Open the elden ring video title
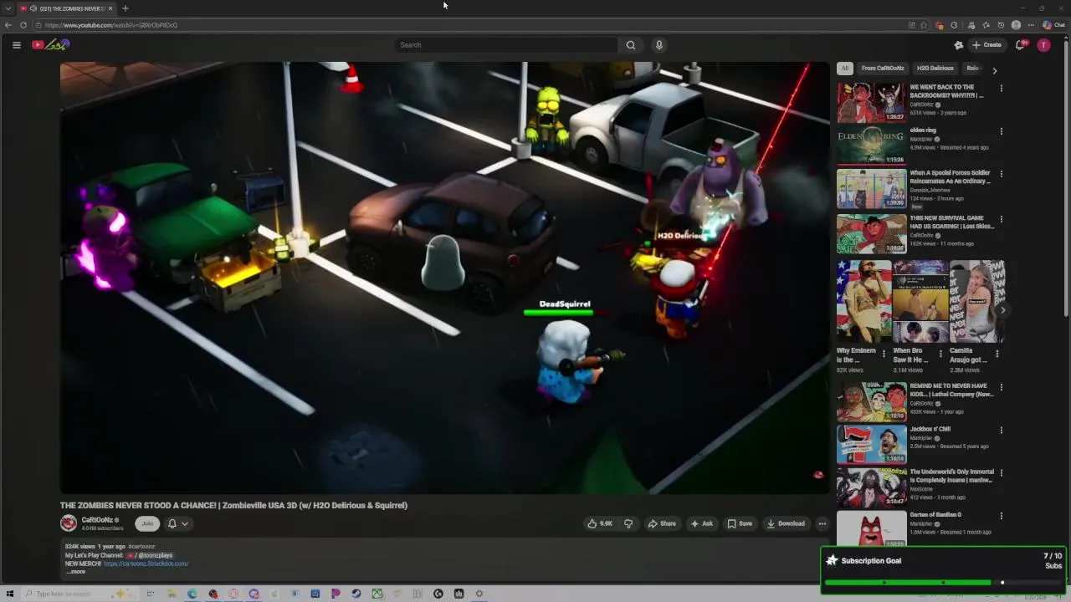The height and width of the screenshot is (602, 1071). tap(923, 130)
